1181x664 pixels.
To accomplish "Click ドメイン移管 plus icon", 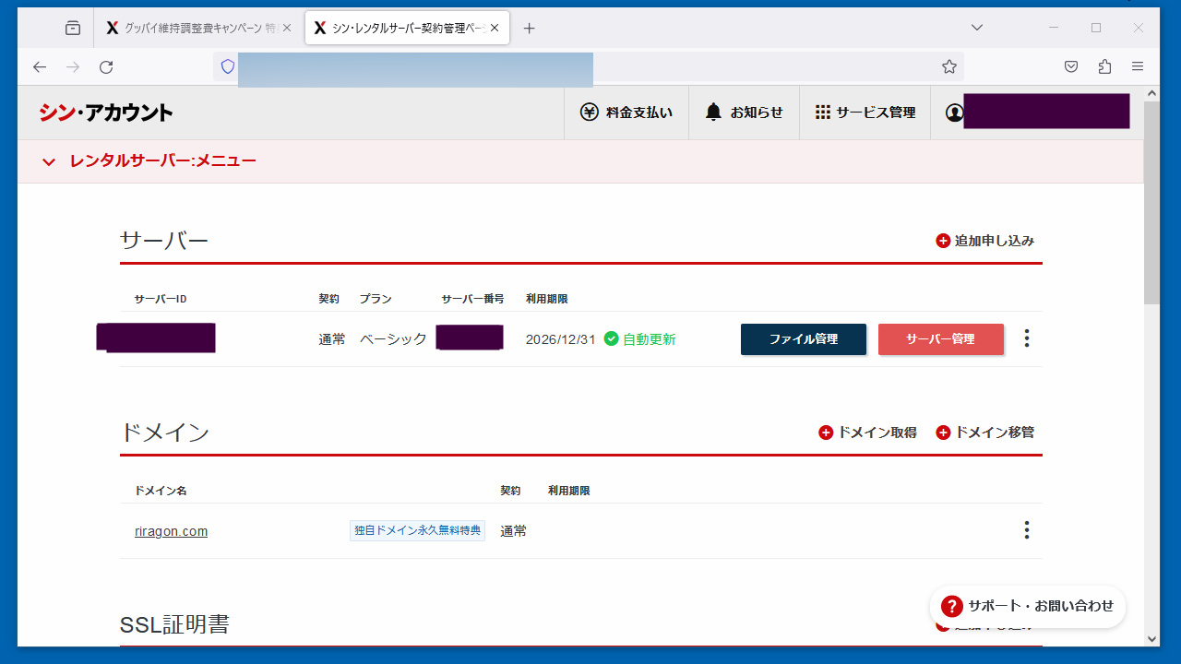I will pyautogui.click(x=943, y=433).
